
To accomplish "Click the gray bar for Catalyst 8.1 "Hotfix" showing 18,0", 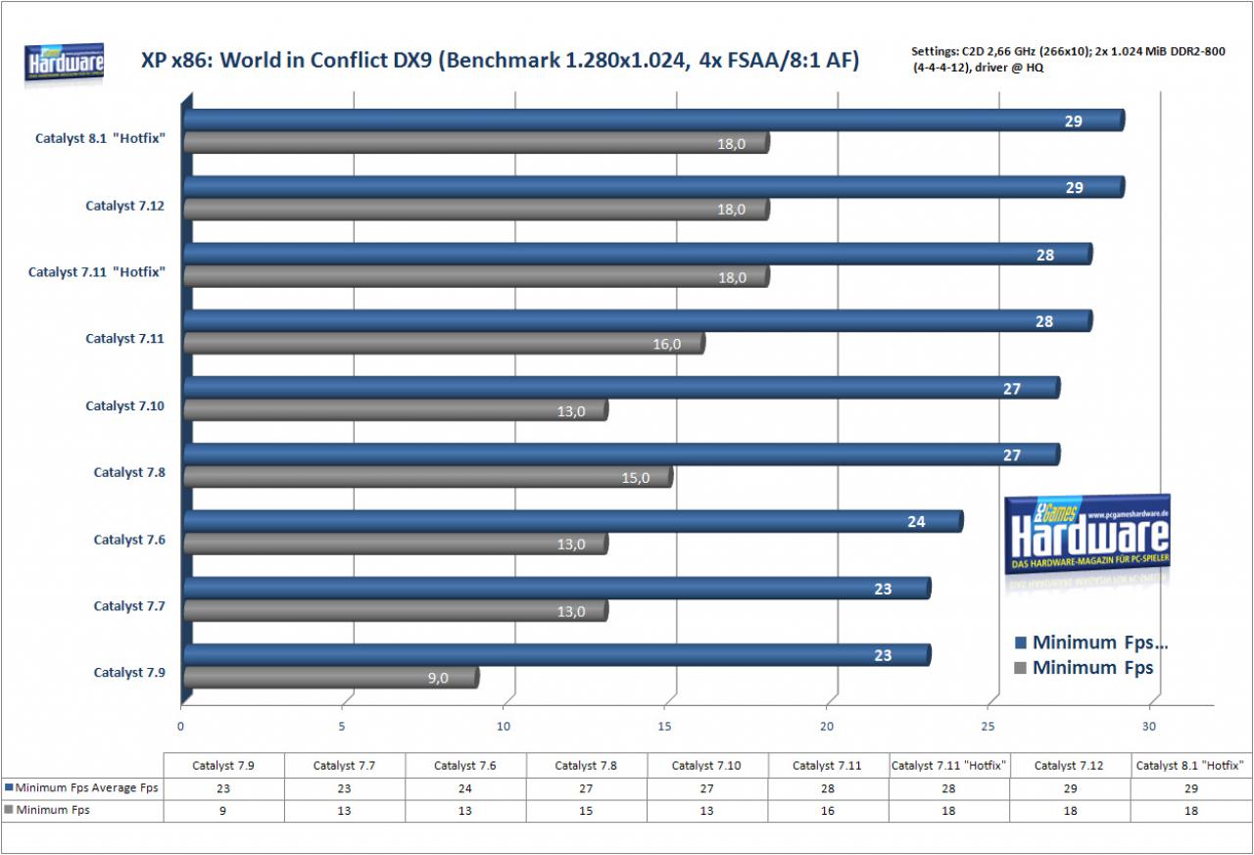I will click(476, 143).
